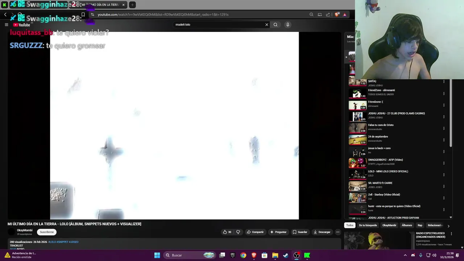Launch Epic Games from the taskbar
Screen dimensions: 464x261
pos(233,255)
